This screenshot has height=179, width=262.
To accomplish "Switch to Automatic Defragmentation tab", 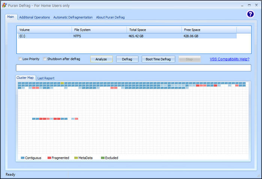I will point(73,17).
